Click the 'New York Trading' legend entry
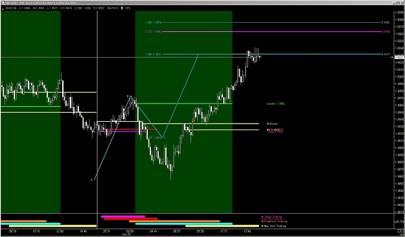This screenshot has width=405, height=237. [274, 226]
